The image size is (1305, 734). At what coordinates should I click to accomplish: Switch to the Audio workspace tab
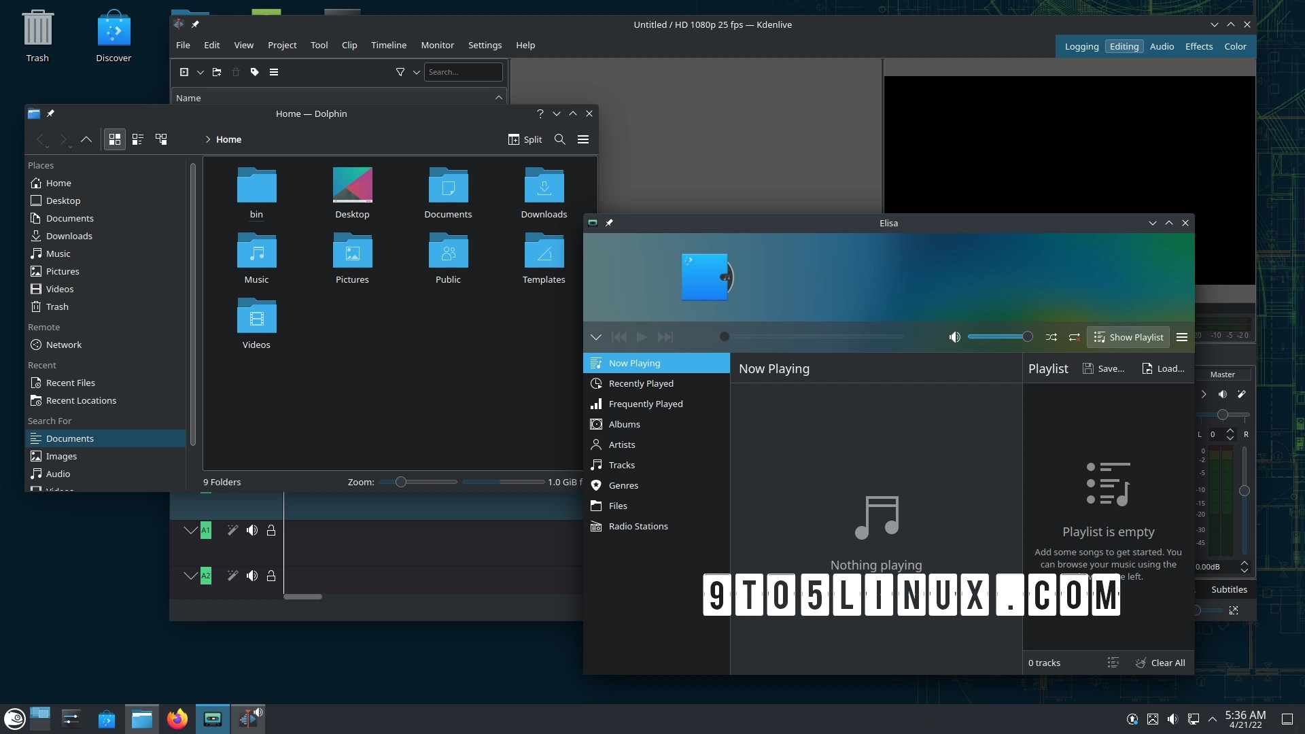1162,46
